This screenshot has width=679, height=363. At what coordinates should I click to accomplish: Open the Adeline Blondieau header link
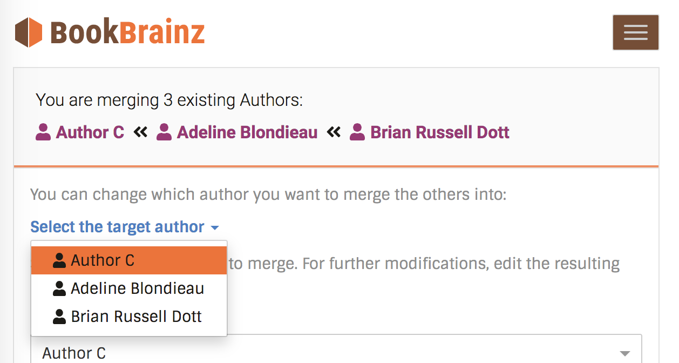point(247,132)
